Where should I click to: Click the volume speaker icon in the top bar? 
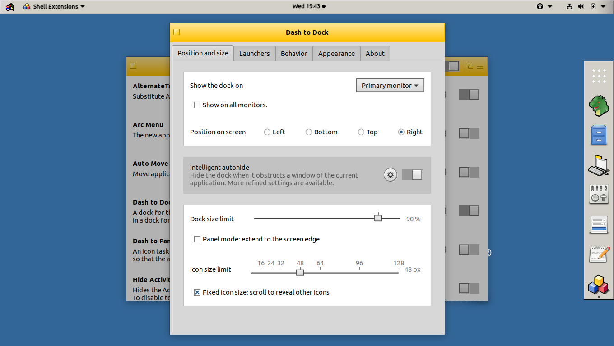(x=581, y=6)
